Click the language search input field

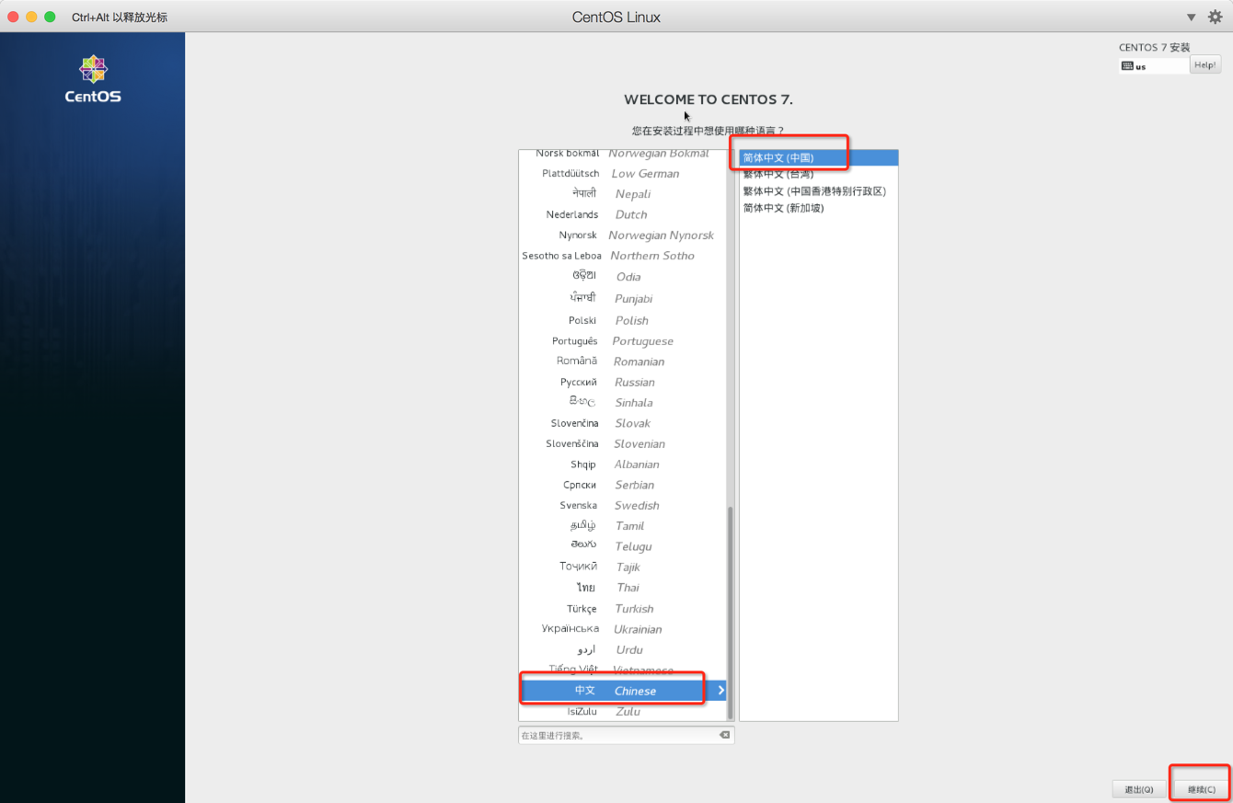click(626, 735)
